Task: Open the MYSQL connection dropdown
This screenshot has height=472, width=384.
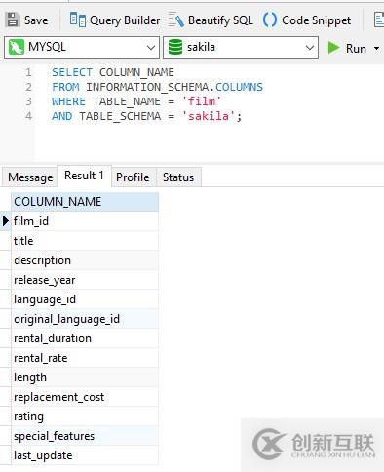Action: pos(82,48)
